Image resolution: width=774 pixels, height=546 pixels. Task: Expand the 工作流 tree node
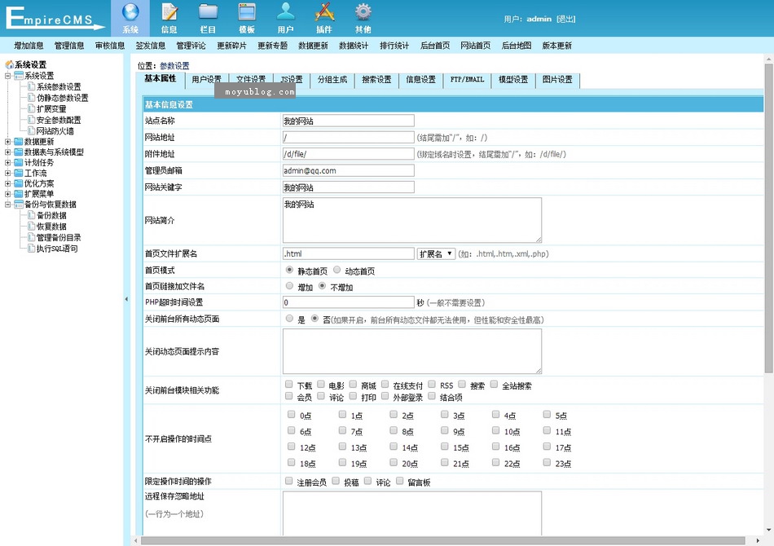click(8, 173)
